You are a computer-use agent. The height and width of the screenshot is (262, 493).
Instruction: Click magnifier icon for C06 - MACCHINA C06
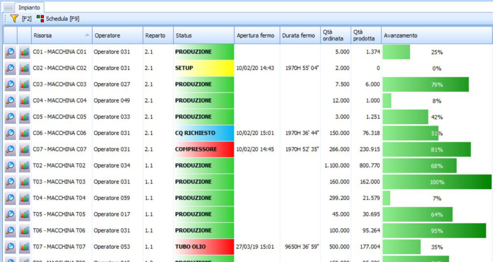coord(10,133)
